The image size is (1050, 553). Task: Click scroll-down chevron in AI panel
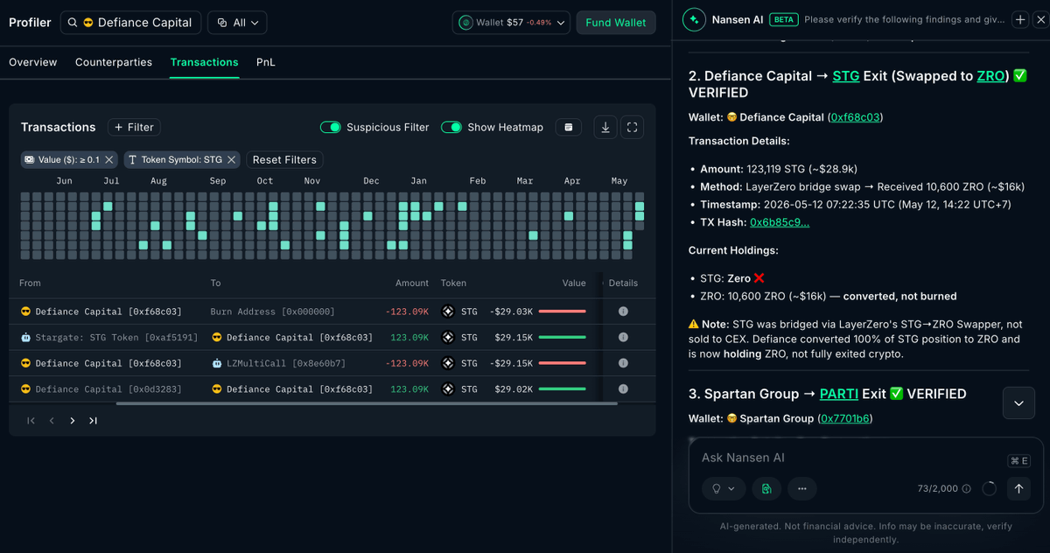(x=1018, y=403)
